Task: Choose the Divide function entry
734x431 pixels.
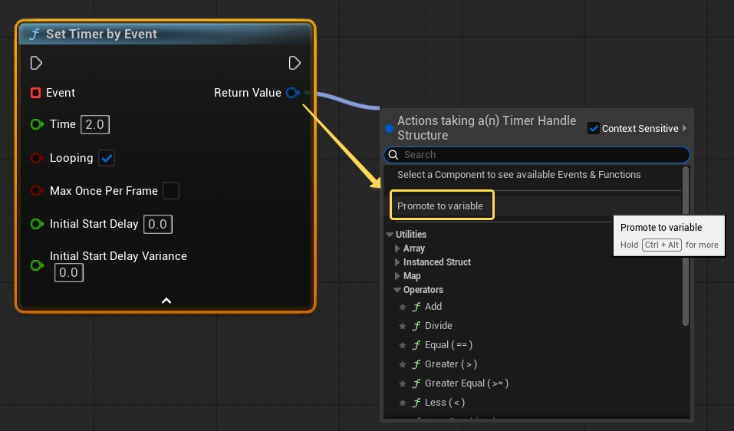Action: click(x=438, y=326)
